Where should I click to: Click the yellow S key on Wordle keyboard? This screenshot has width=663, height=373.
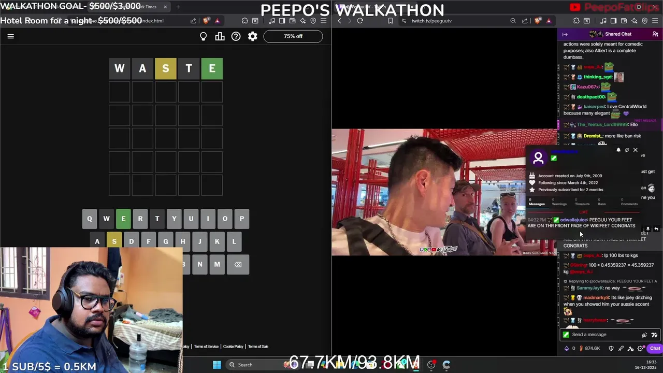coord(114,241)
